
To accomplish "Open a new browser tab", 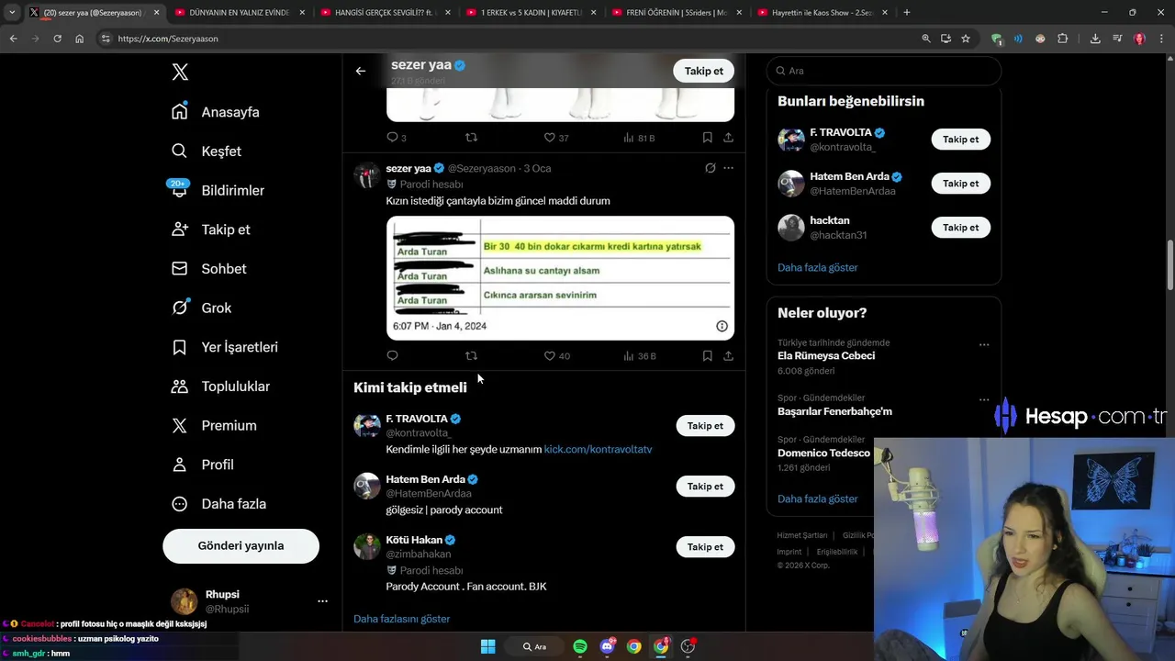I will 907,13.
